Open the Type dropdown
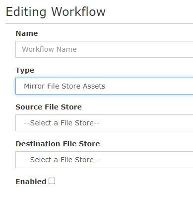193x203 pixels. (x=104, y=86)
